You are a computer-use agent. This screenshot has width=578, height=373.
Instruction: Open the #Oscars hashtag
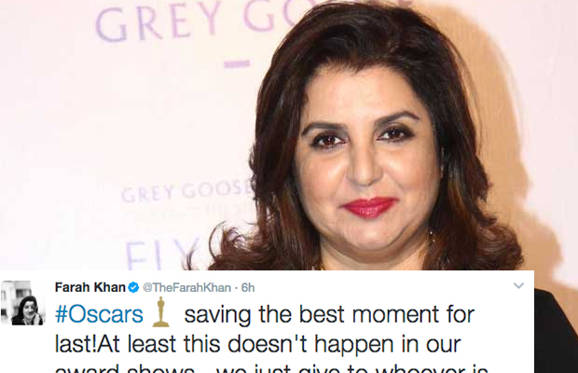pos(99,314)
